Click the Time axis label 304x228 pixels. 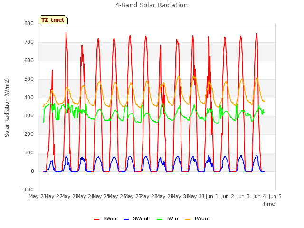click(x=269, y=204)
